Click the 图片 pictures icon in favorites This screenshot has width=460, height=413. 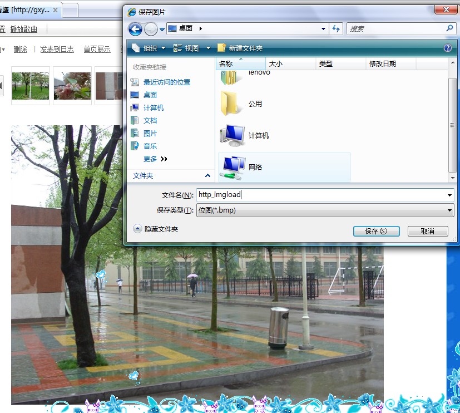coord(135,133)
